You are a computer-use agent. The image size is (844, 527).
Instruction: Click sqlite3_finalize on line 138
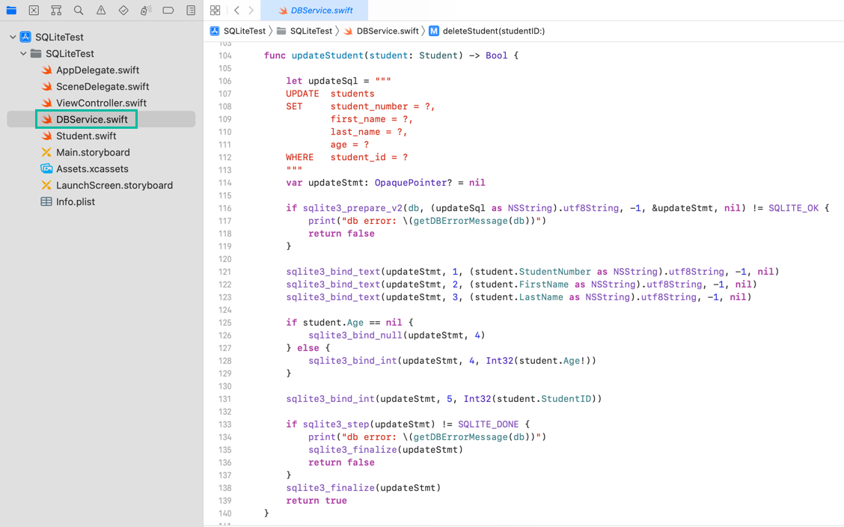click(330, 488)
